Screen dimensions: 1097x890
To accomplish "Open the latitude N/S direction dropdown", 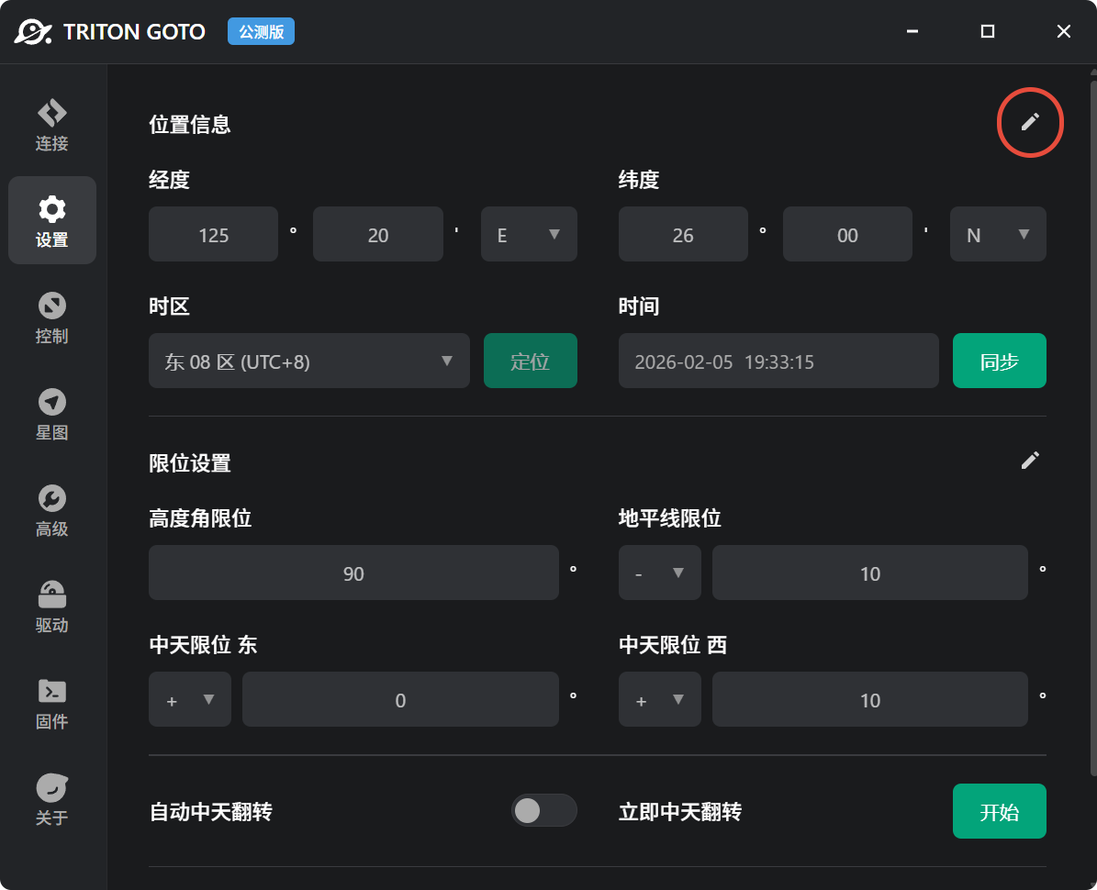I will tap(998, 234).
